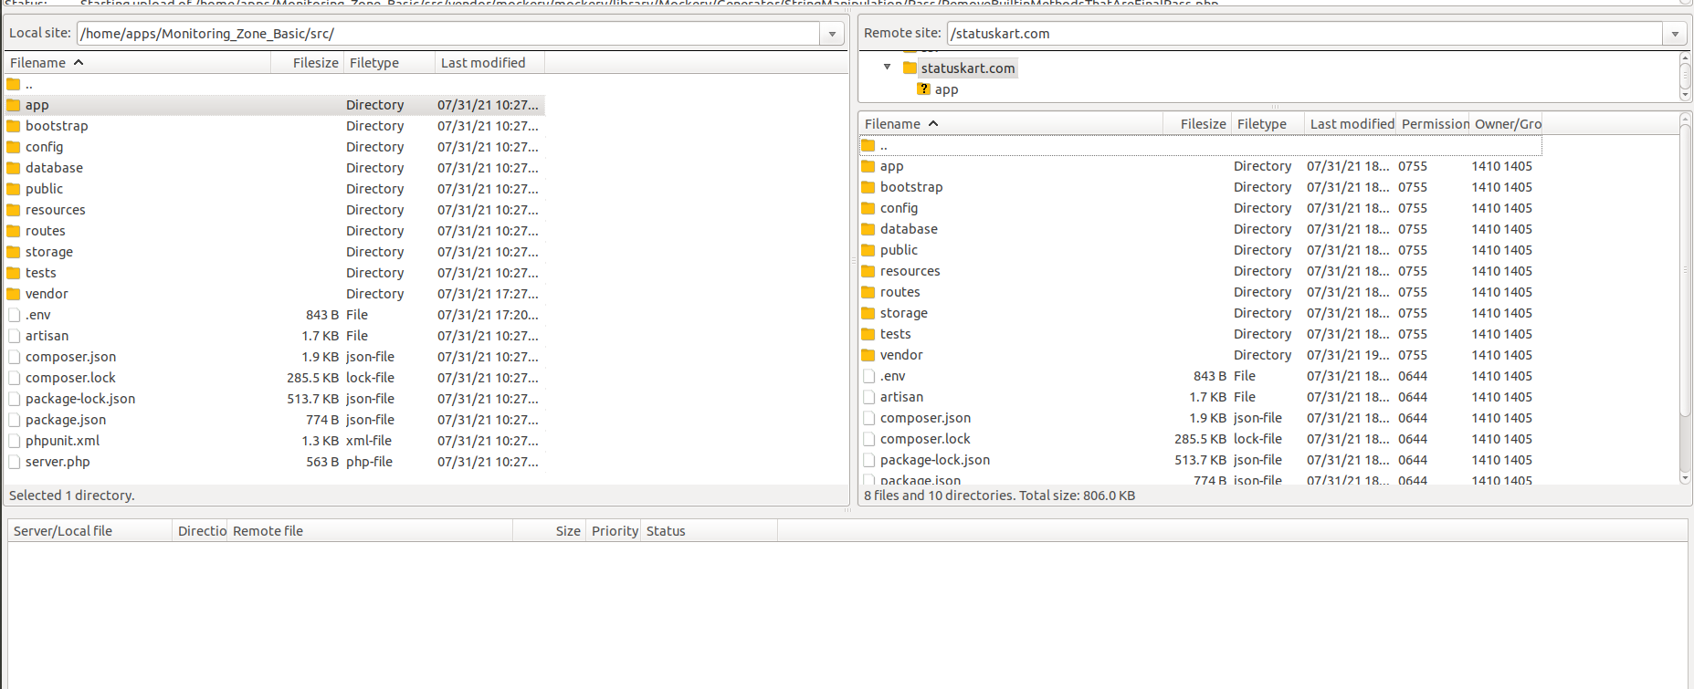
Task: Click the bootstrap folder icon in remote list
Action: [x=868, y=187]
